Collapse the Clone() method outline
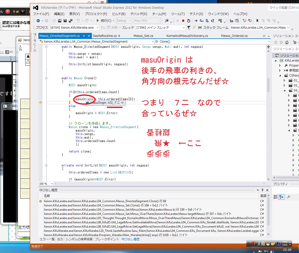 [46, 78]
